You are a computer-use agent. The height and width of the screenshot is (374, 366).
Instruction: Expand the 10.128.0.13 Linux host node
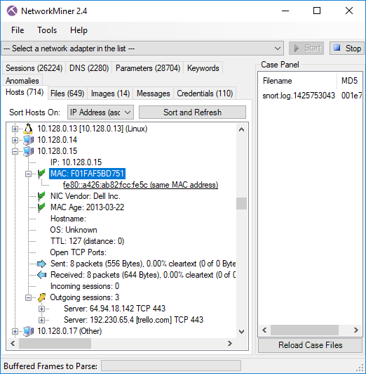(15, 129)
